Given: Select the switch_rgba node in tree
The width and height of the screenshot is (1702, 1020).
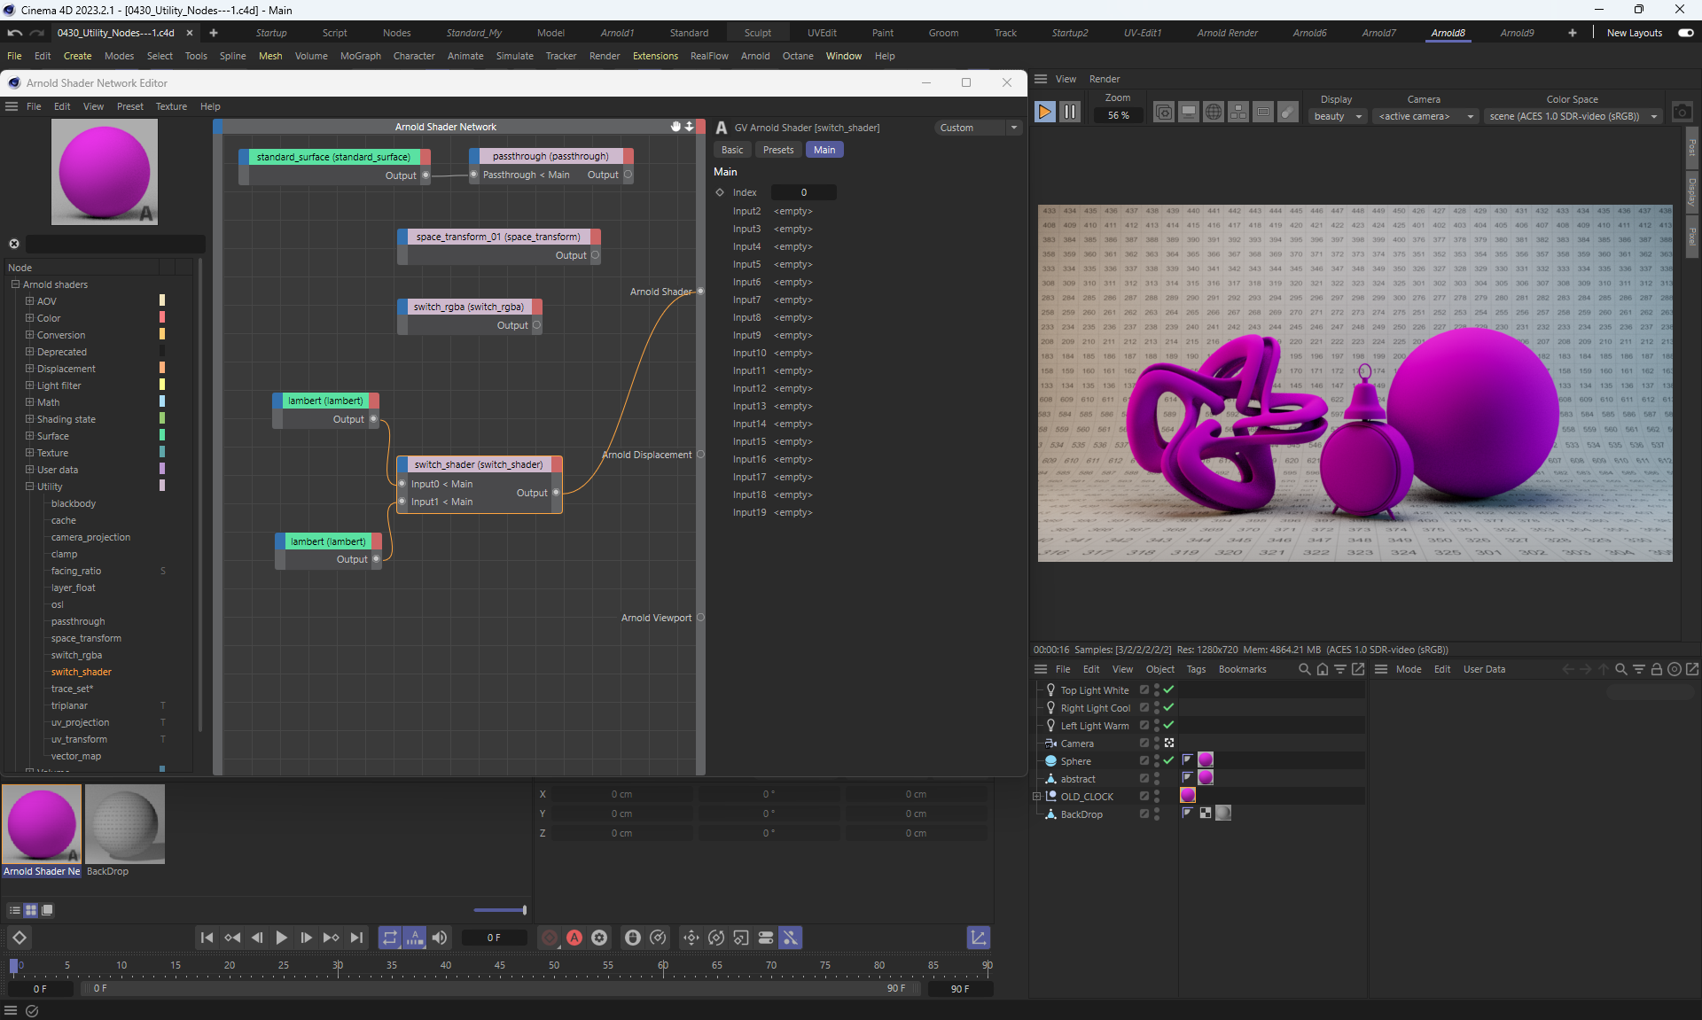Looking at the screenshot, I should (x=76, y=655).
